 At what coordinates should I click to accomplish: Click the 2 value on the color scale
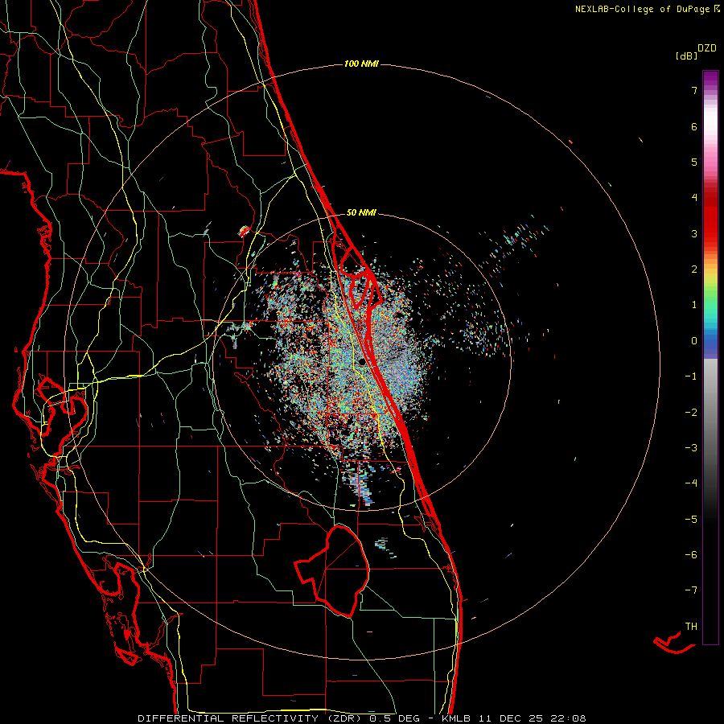point(694,269)
